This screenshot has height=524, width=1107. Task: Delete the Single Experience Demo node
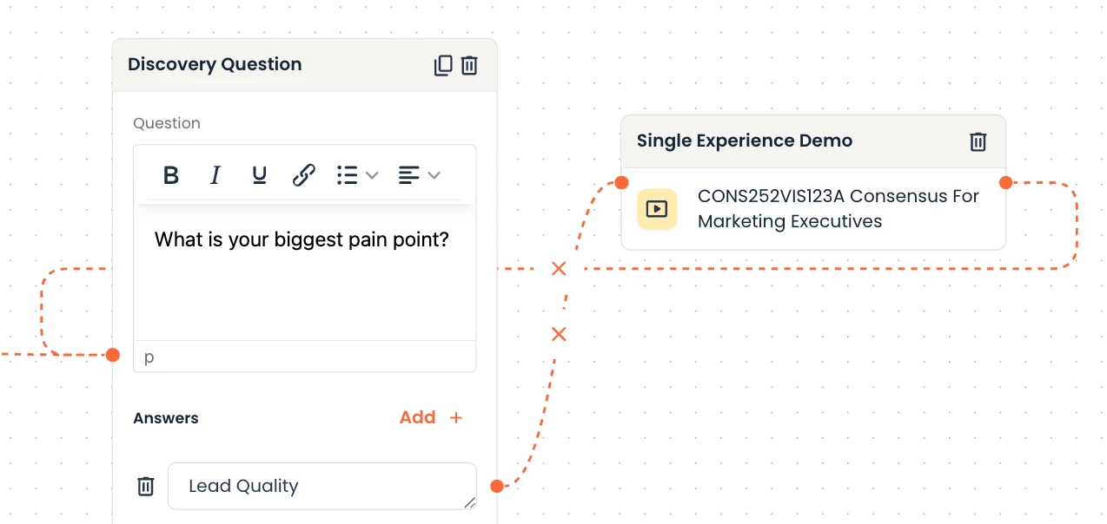[x=978, y=141]
